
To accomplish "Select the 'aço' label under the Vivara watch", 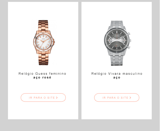I will [x=117, y=78].
